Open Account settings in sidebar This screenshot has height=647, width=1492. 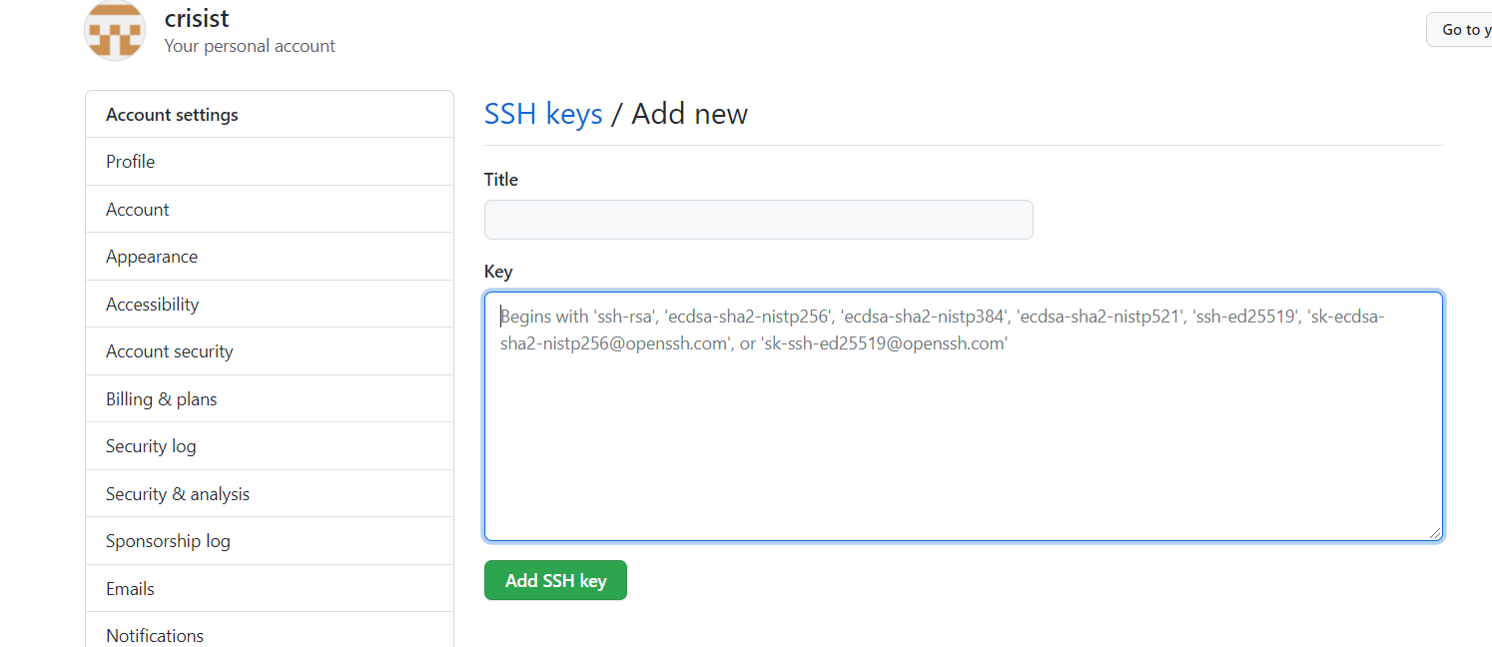[138, 210]
